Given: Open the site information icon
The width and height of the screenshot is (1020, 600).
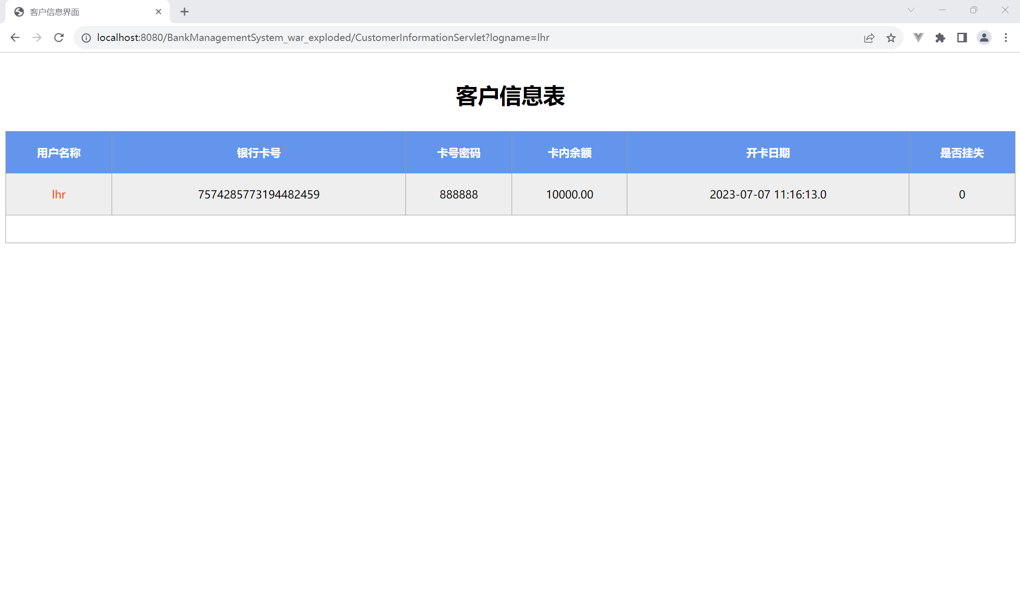Looking at the screenshot, I should click(86, 38).
